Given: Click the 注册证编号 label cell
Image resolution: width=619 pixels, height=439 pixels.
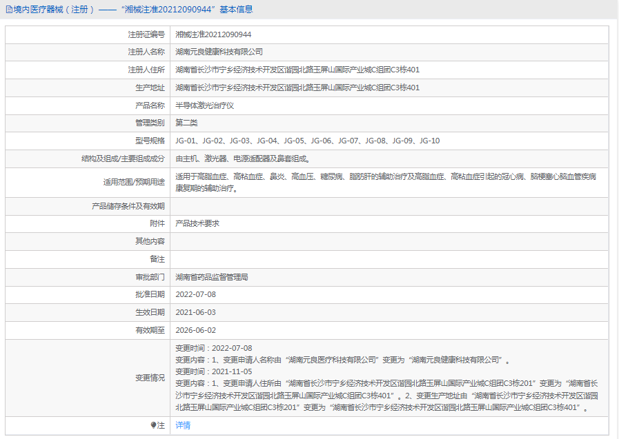Looking at the screenshot, I should 88,34.
